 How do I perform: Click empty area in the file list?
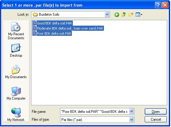[x=99, y=70]
